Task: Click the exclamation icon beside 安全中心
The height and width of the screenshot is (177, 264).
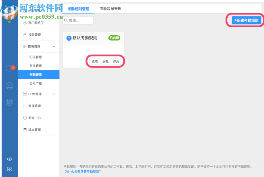Action: click(x=25, y=118)
